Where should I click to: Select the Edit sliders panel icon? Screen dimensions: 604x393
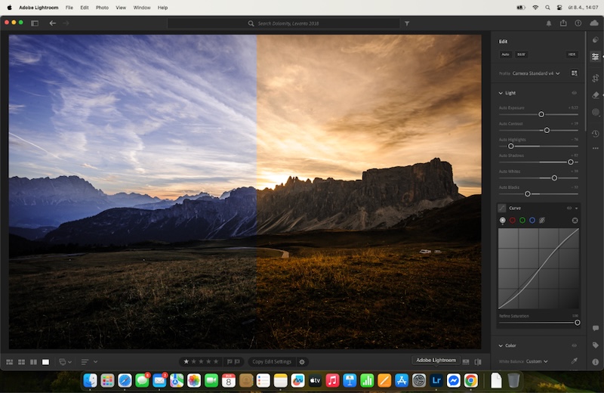[596, 57]
